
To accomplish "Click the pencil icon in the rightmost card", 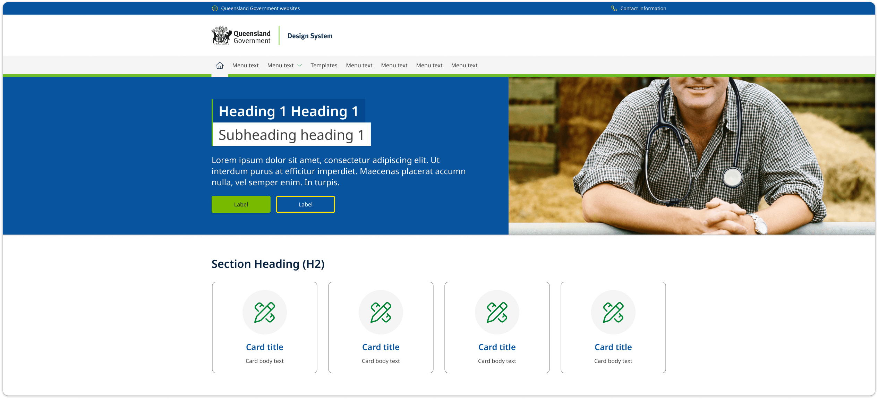I will tap(613, 312).
